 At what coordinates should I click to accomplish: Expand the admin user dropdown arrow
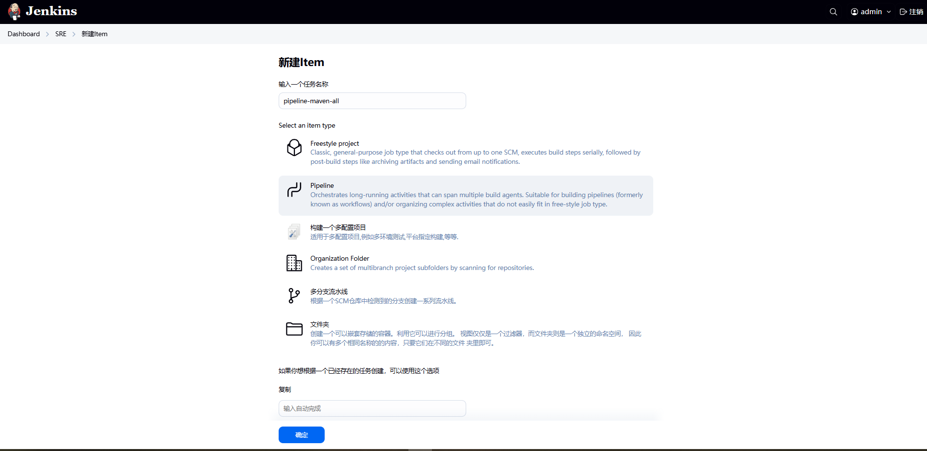pos(889,12)
